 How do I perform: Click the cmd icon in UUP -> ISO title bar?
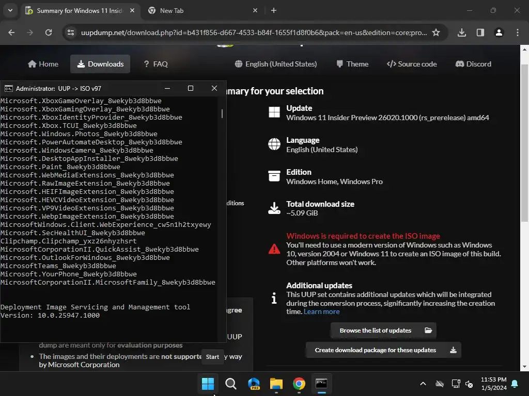(x=8, y=89)
